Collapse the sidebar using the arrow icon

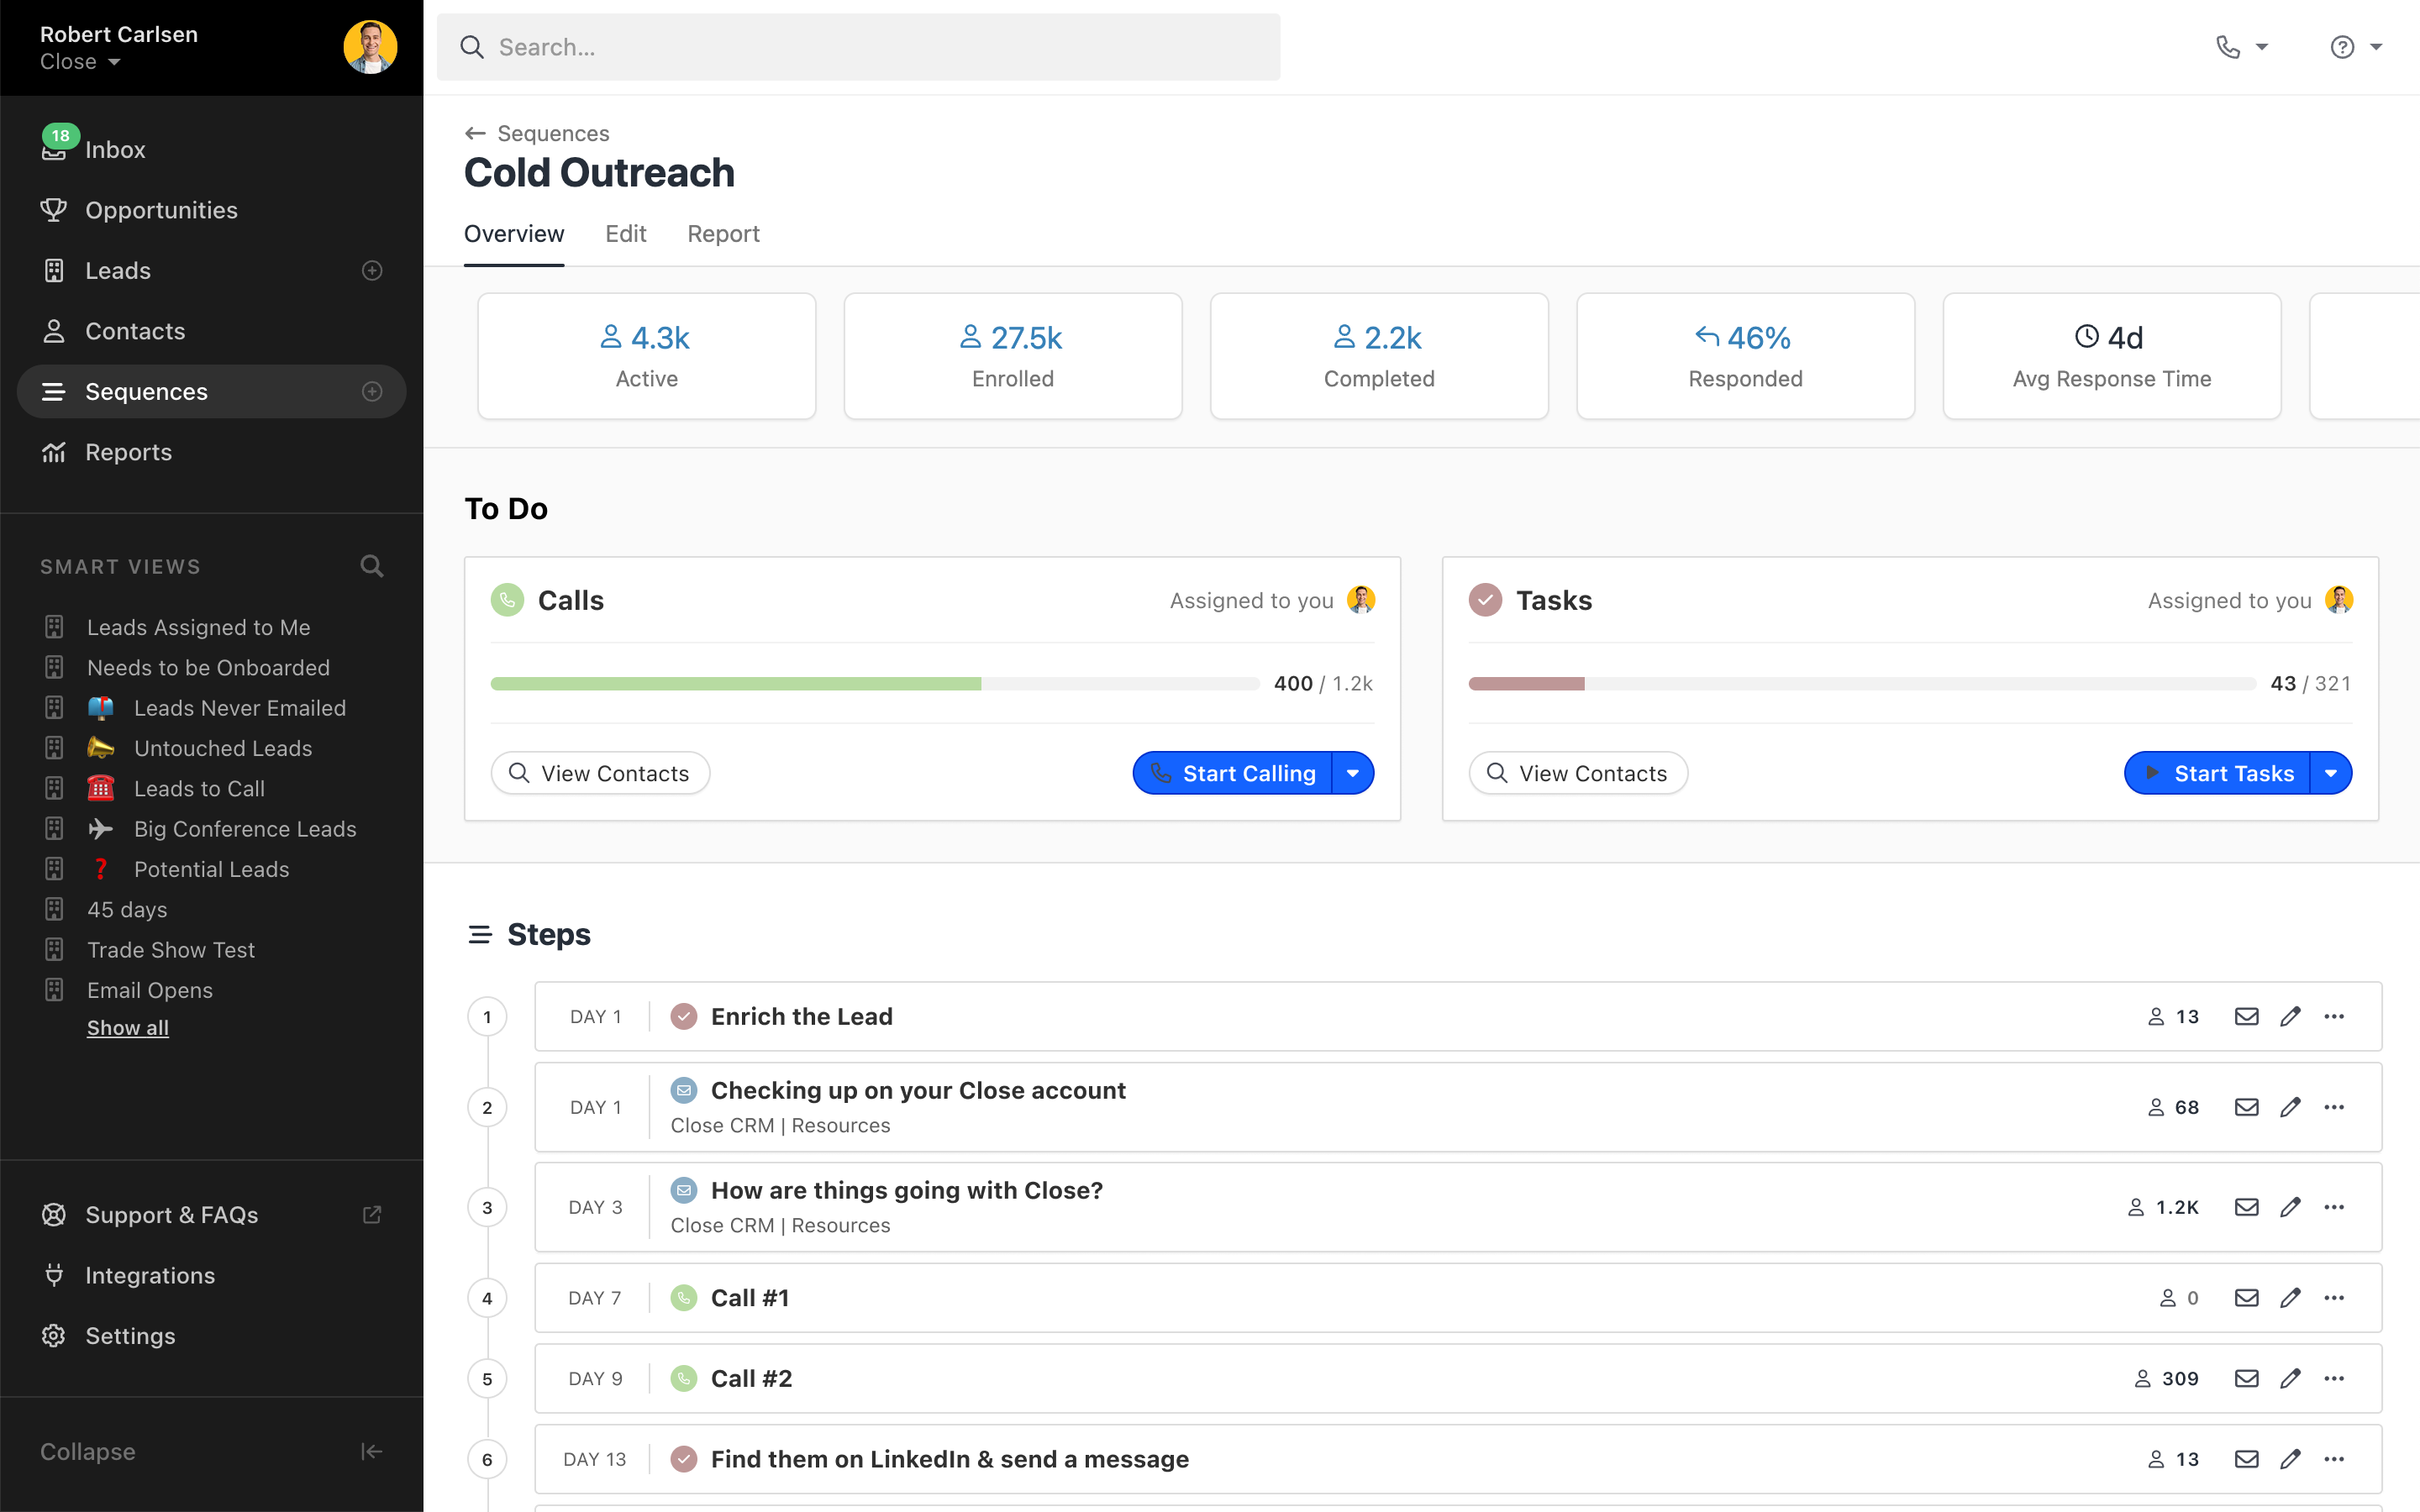pos(371,1451)
